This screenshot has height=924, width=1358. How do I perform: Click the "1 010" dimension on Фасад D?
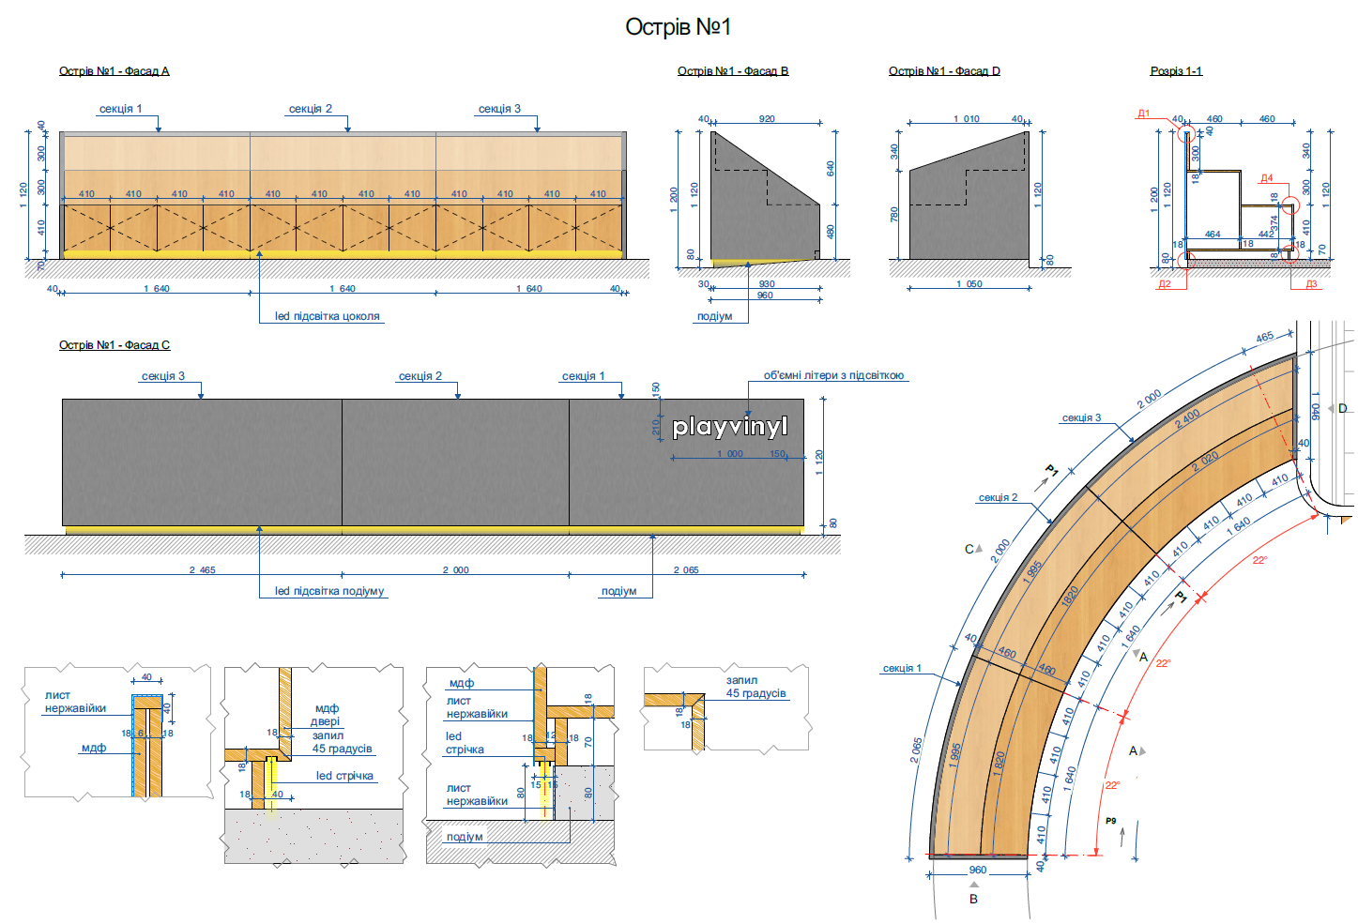point(967,119)
